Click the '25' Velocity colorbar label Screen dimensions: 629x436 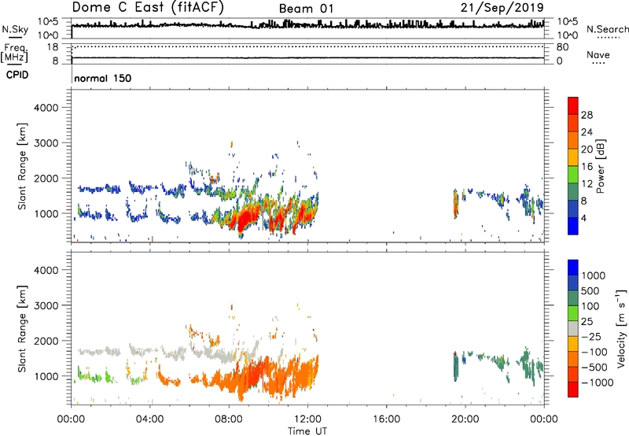click(587, 322)
